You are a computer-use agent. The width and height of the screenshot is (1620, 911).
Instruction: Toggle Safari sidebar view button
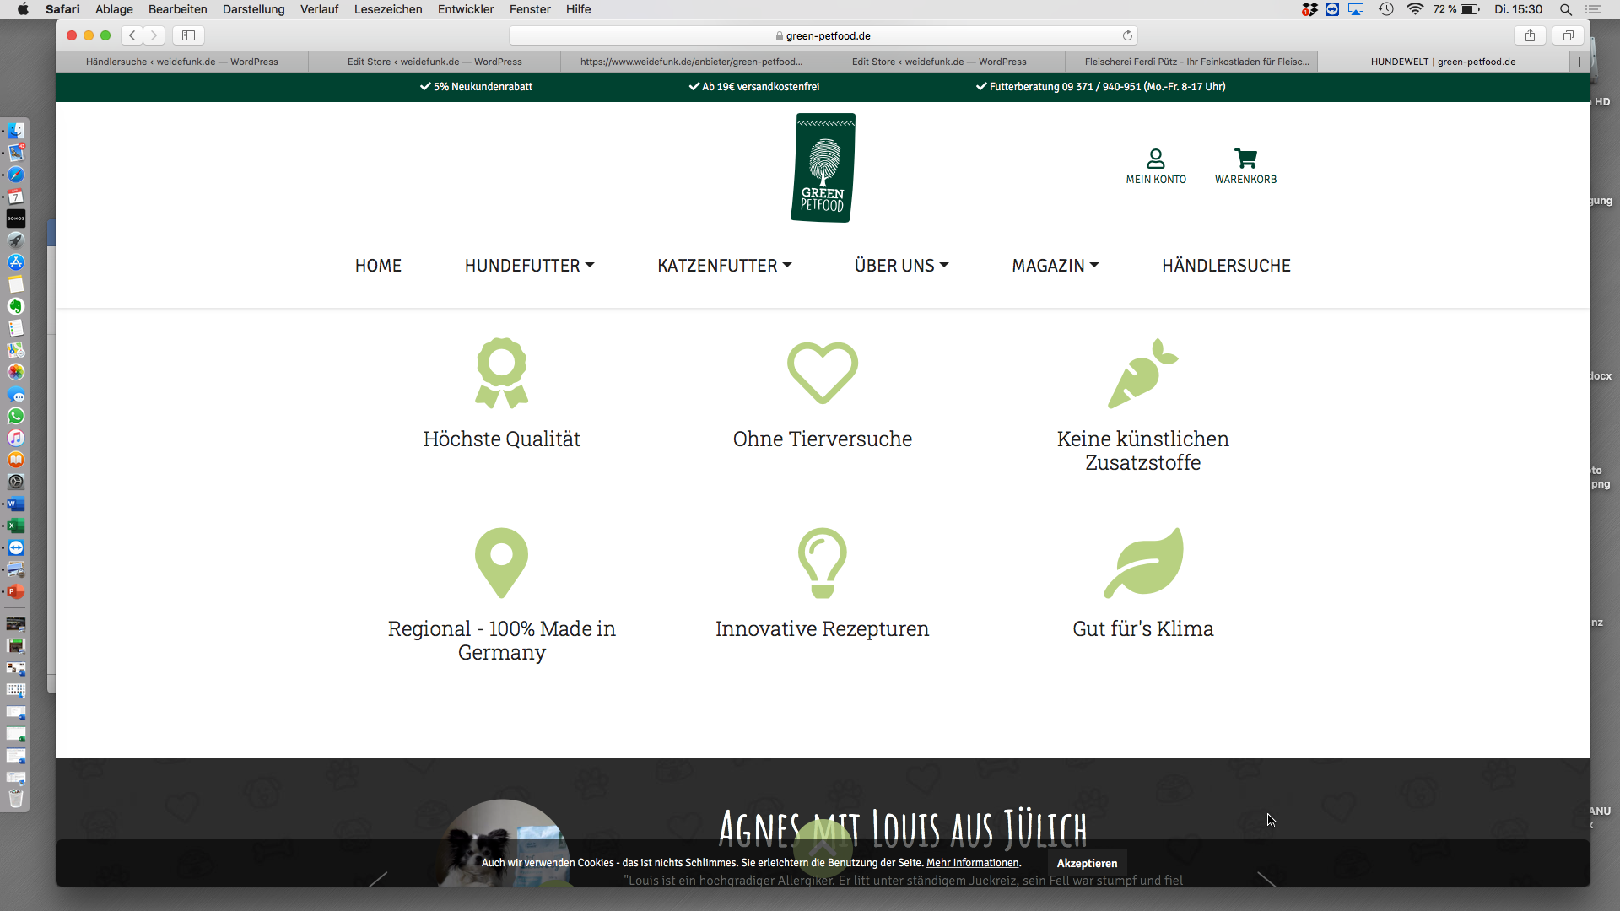point(188,35)
